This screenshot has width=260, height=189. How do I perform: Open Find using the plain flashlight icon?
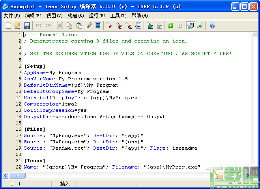(x=109, y=26)
